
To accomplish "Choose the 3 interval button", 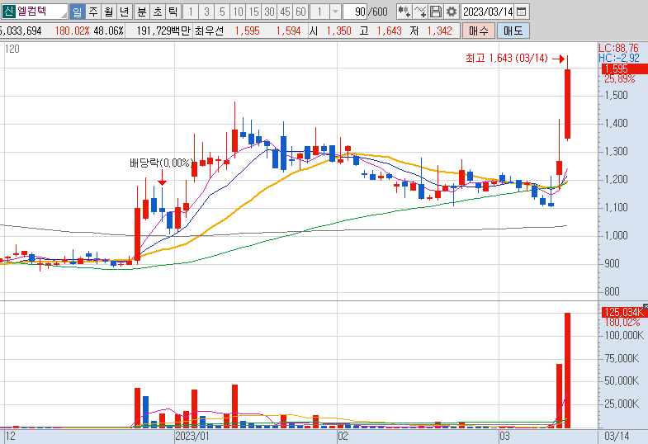I will (x=206, y=12).
